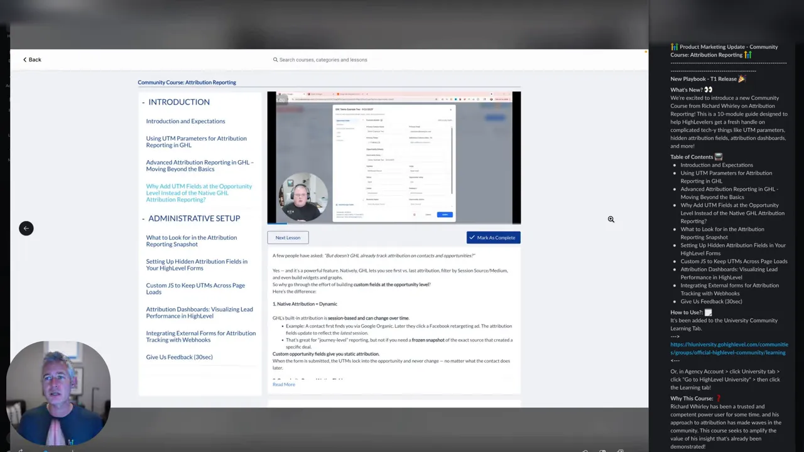Collapse the ADMINISTRATIVE SETUP section
This screenshot has width=804, height=452.
pyautogui.click(x=143, y=218)
